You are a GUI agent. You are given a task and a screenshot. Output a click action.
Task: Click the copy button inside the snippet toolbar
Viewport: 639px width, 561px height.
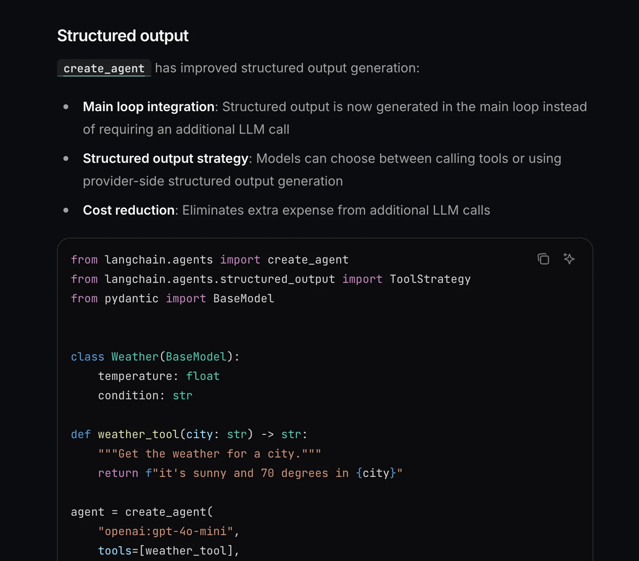click(x=544, y=259)
